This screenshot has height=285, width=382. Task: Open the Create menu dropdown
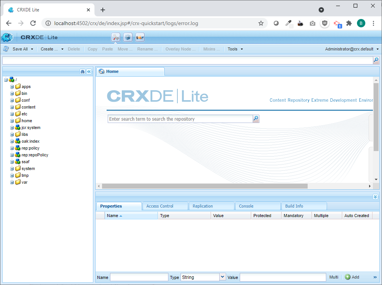(x=52, y=49)
